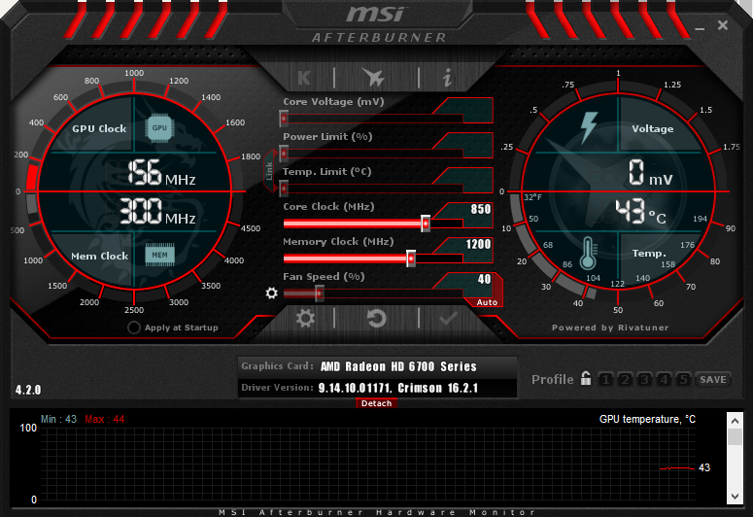Click the Core Clock value field 850

pyautogui.click(x=480, y=209)
